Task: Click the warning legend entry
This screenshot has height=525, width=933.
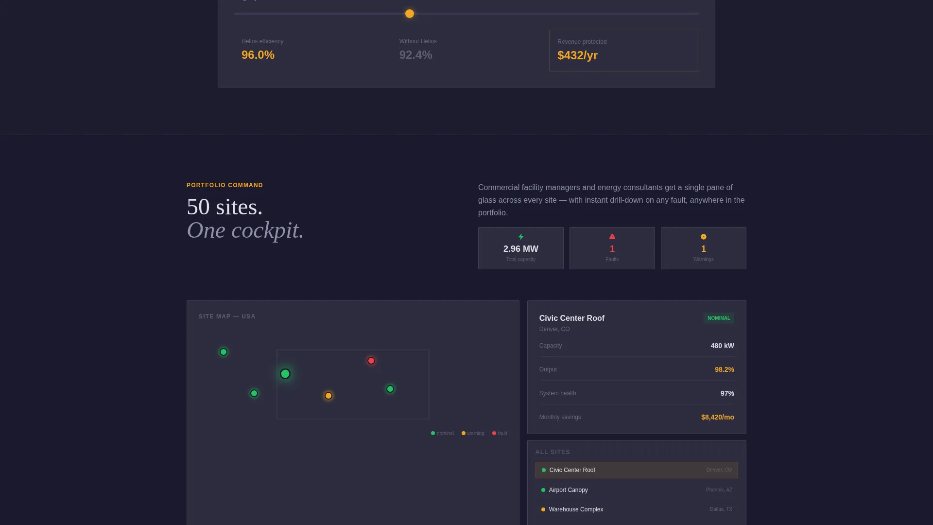Action: click(473, 433)
